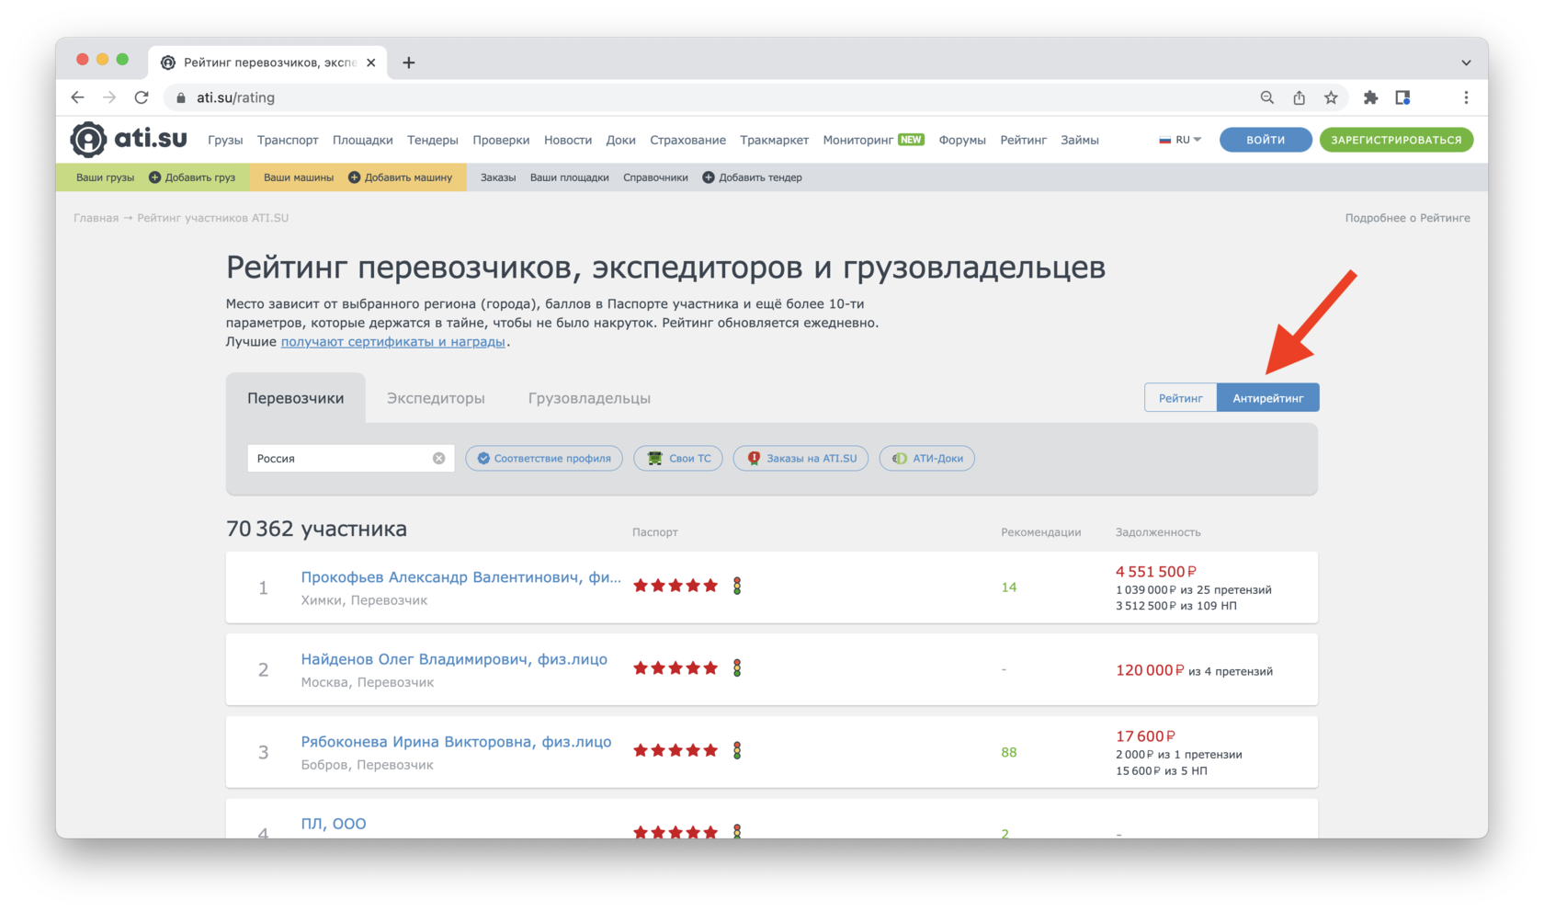Open the browser zoom magnifier icon
Viewport: 1544px width, 912px height.
coord(1266,97)
